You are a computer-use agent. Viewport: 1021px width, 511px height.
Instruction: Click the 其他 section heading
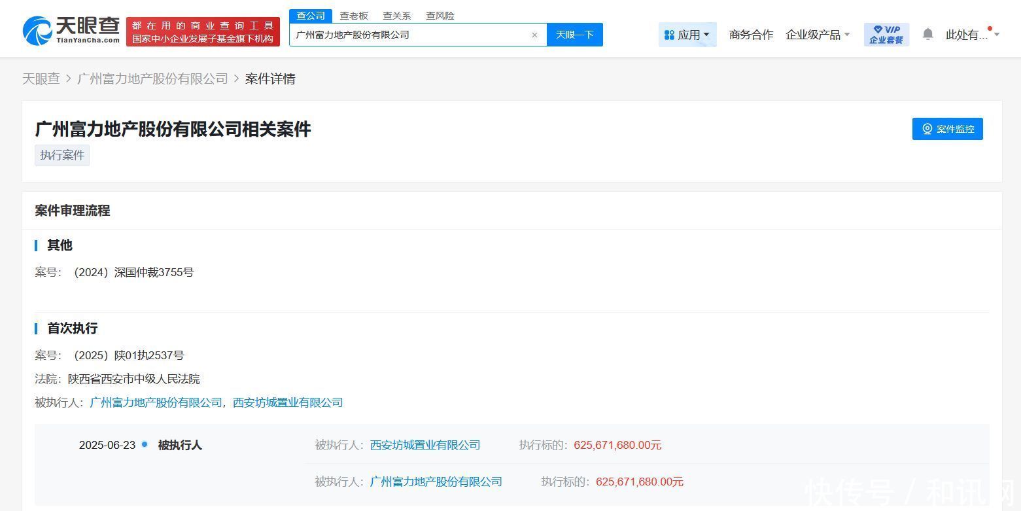(x=60, y=245)
